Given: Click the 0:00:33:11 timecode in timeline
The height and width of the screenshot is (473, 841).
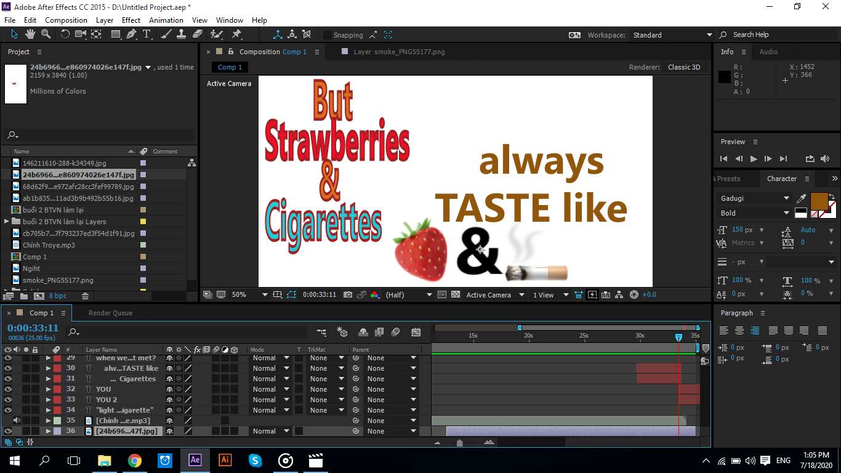Looking at the screenshot, I should [x=33, y=328].
